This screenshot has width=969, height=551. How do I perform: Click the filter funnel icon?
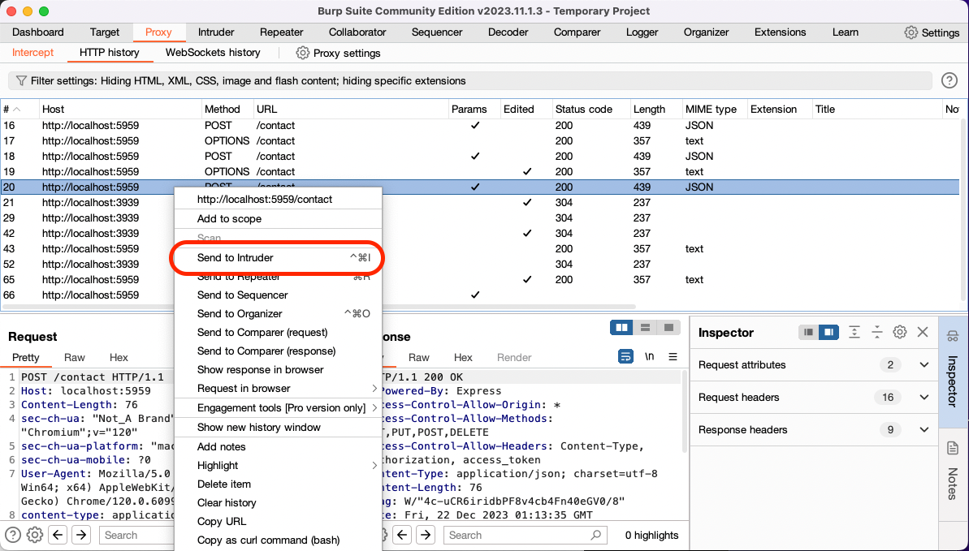point(21,81)
